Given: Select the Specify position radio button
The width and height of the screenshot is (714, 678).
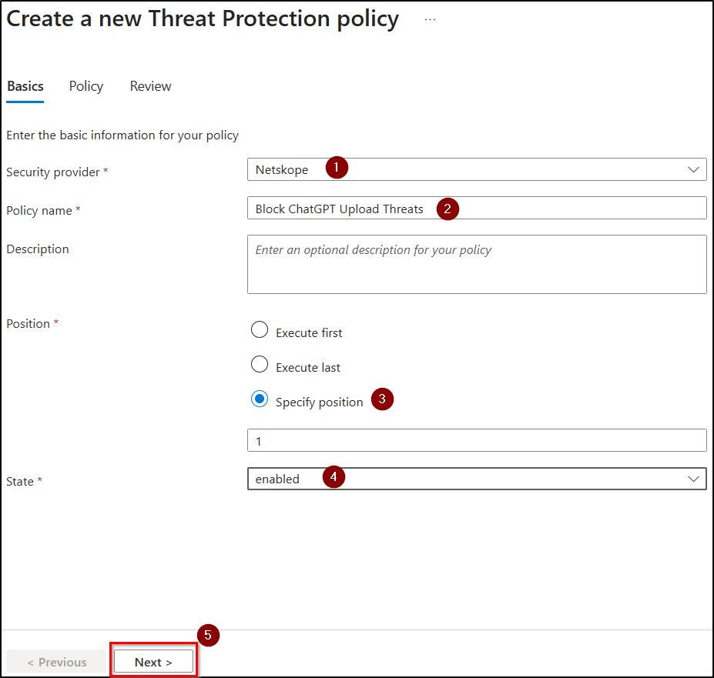Looking at the screenshot, I should pos(260,399).
